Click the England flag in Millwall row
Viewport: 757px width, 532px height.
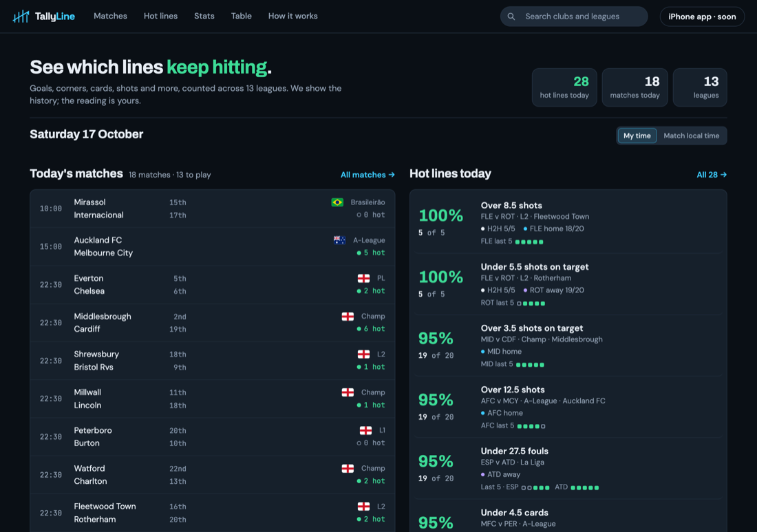pos(348,392)
